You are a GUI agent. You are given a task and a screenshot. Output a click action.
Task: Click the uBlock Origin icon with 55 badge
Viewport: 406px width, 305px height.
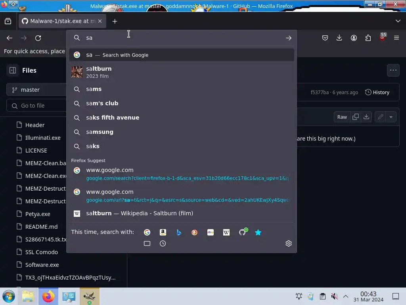[383, 37]
